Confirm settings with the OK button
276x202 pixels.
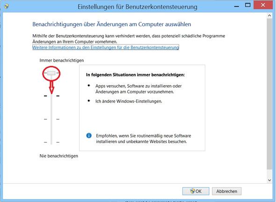pos(196,191)
